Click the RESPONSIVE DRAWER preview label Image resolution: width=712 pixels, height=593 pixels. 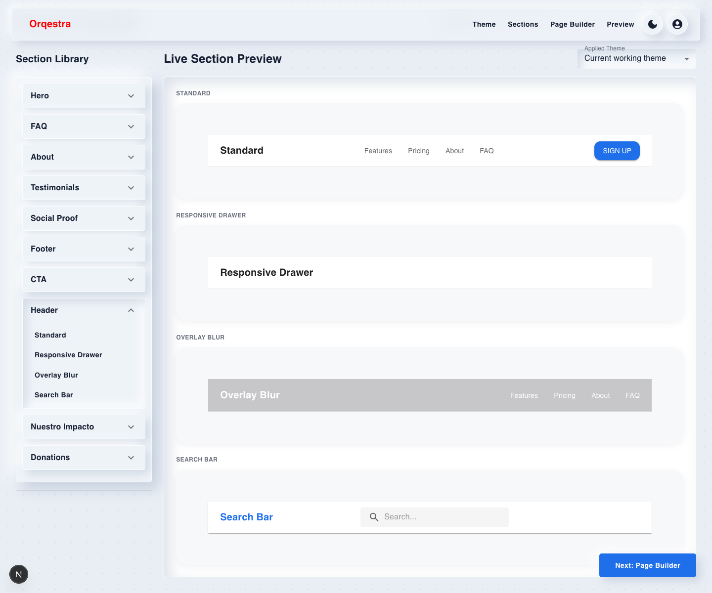click(x=211, y=215)
